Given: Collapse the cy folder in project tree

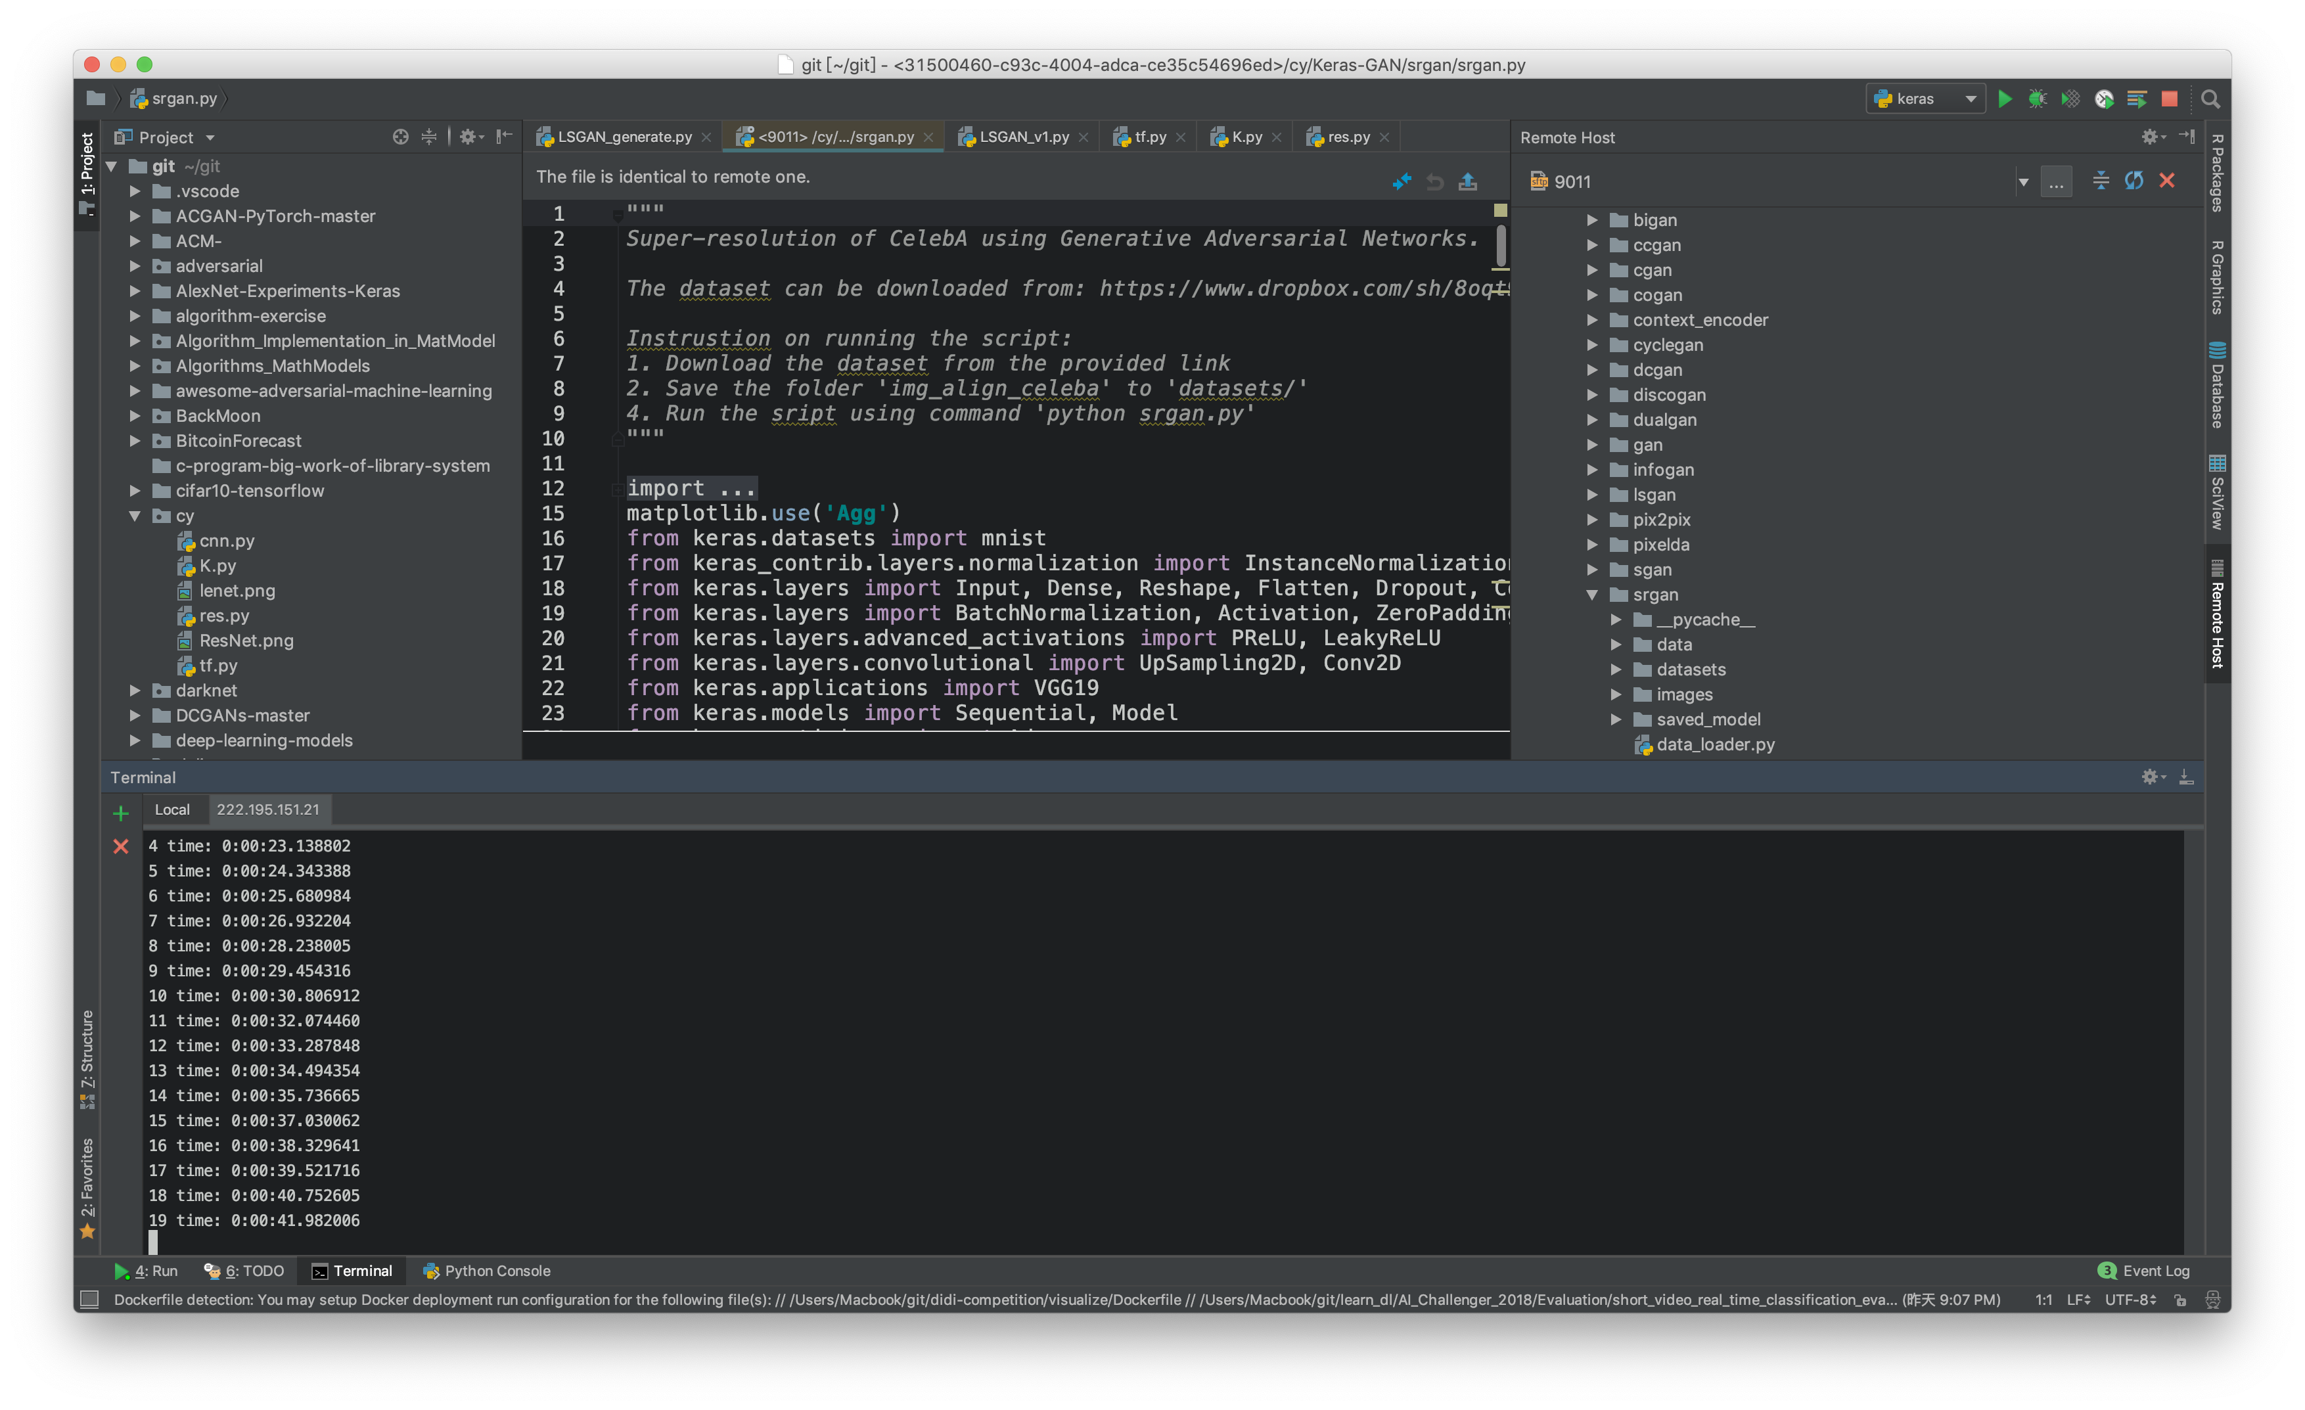Looking at the screenshot, I should click(x=135, y=516).
